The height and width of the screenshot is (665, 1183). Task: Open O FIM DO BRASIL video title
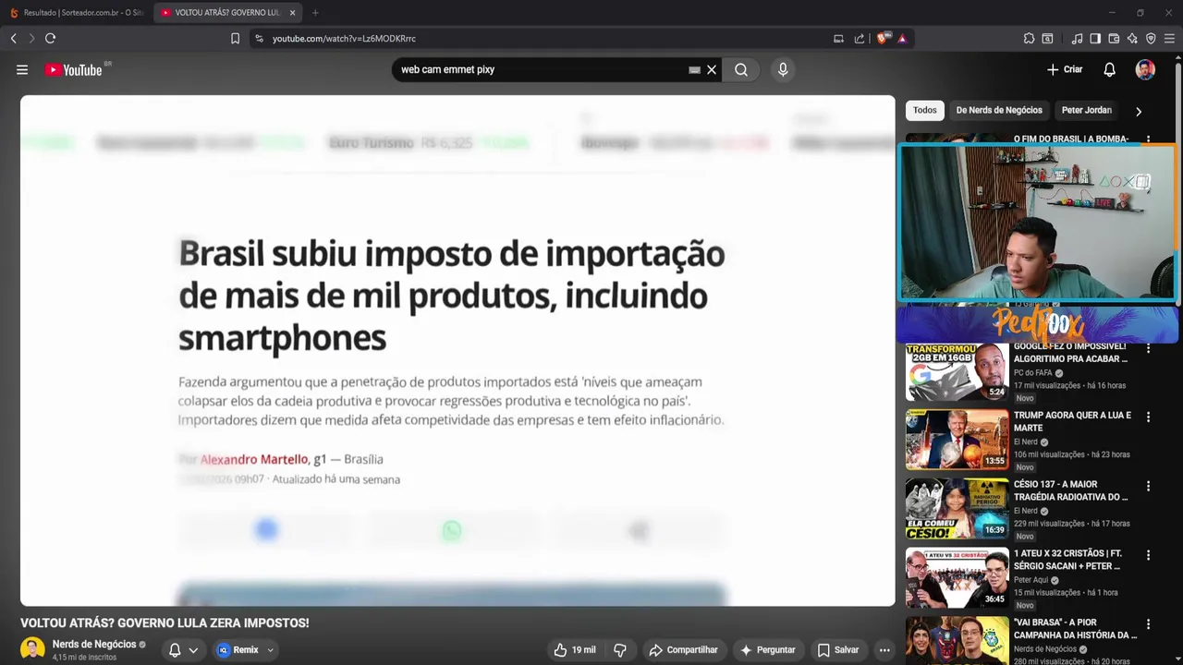[1070, 139]
